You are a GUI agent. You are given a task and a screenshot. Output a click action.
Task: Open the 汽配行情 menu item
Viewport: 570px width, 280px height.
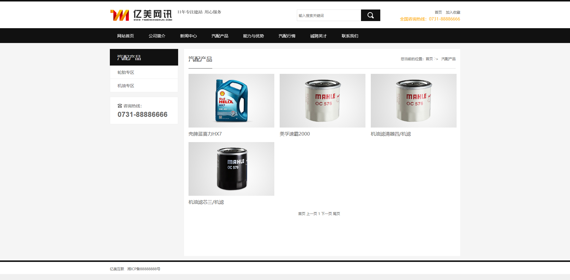(x=287, y=36)
